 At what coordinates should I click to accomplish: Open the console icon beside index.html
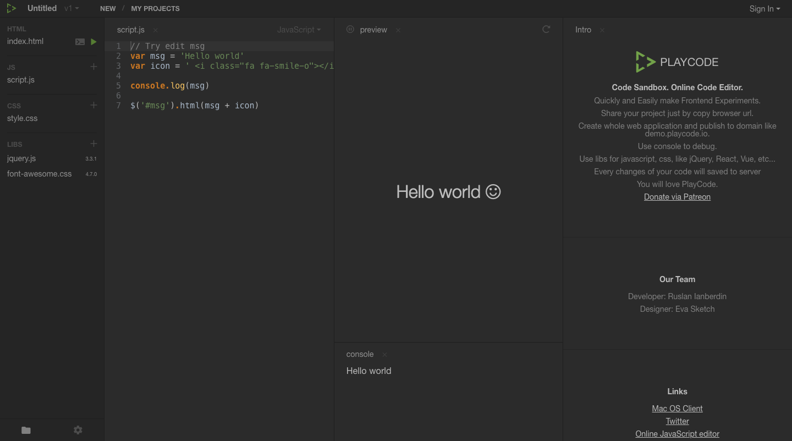point(80,42)
